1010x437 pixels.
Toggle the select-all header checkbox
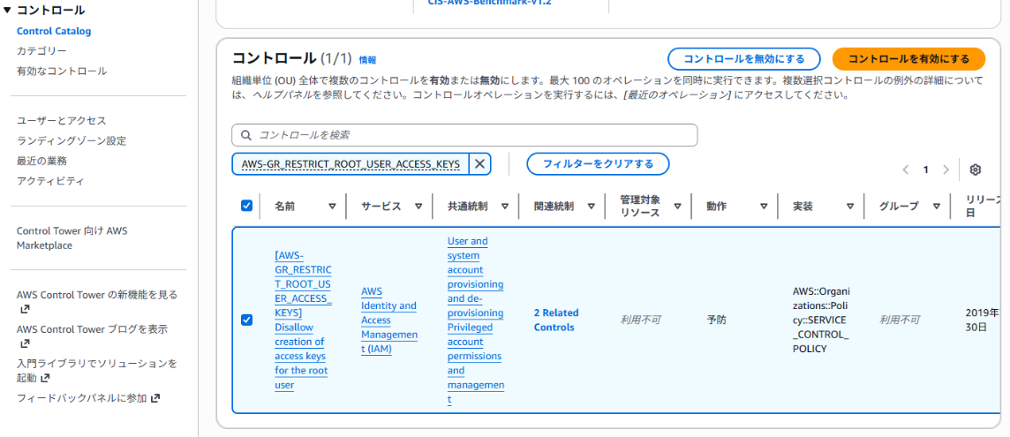coord(246,206)
